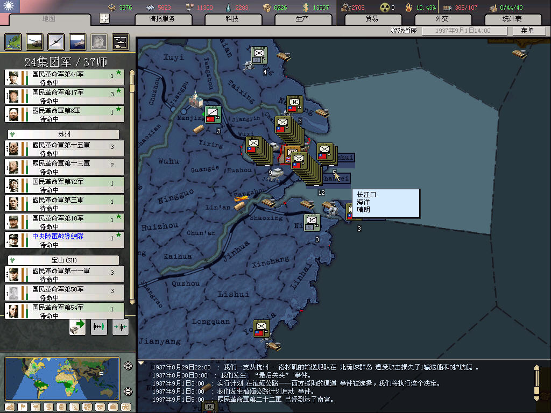Screen dimensions: 551x413
Task: Open the air units list (plane icon)
Action: (x=55, y=41)
